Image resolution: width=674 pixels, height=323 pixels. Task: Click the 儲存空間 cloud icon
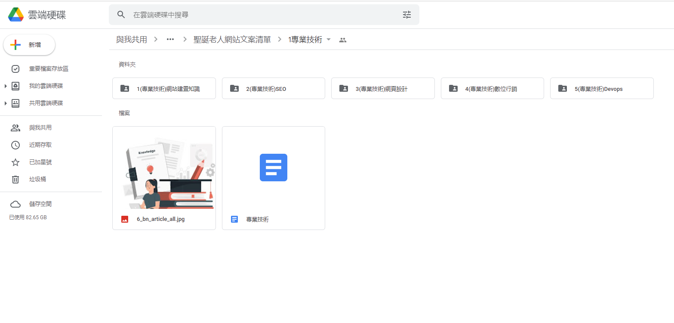15,204
